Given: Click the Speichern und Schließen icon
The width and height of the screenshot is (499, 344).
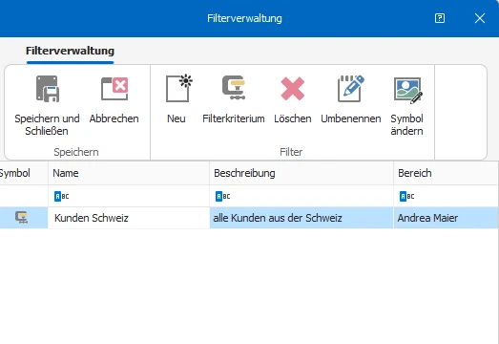Looking at the screenshot, I should click(x=47, y=89).
